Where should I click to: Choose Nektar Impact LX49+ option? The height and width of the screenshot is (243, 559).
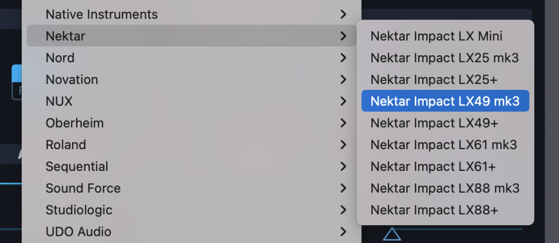pos(434,123)
